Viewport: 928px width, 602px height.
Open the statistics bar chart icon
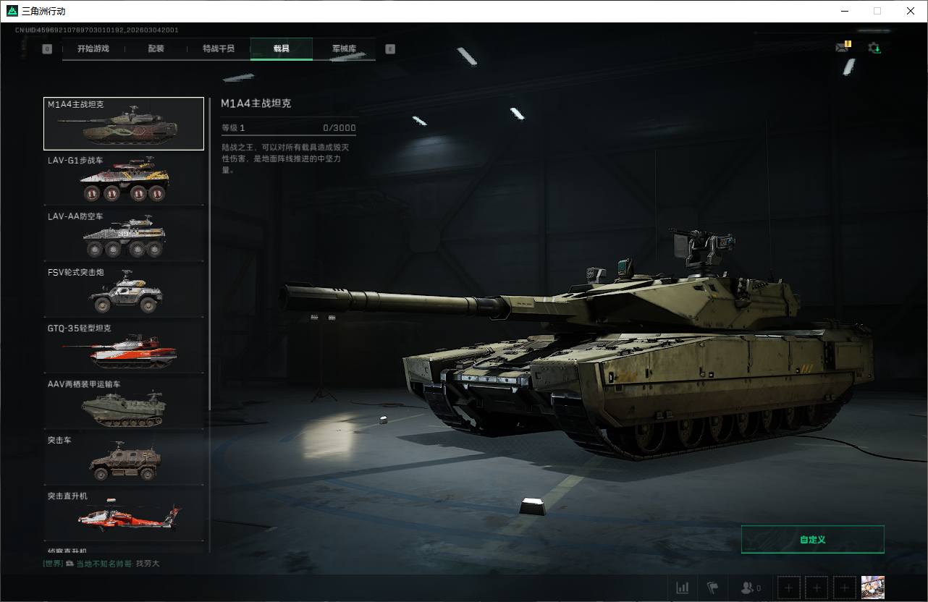point(683,588)
